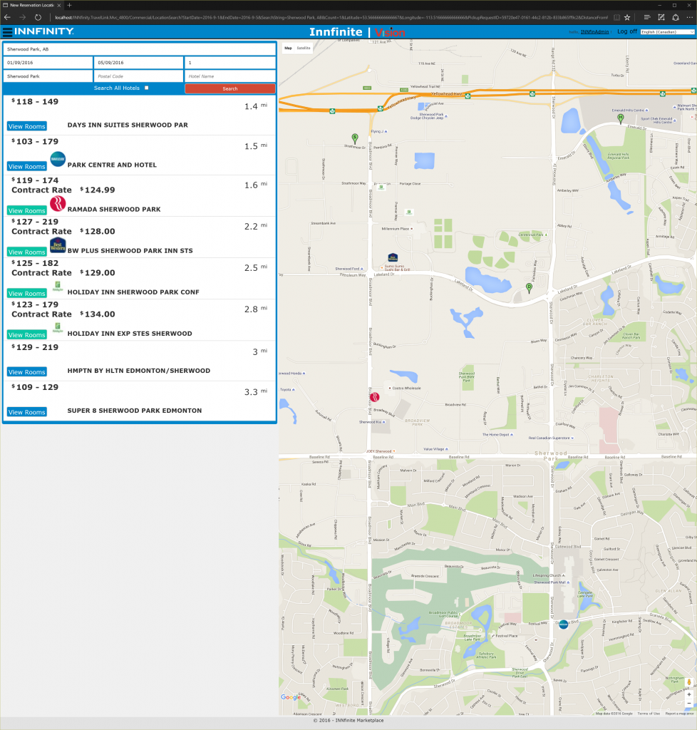Select green hotel marker near Strathmoor Dr
697x730 pixels.
355,138
